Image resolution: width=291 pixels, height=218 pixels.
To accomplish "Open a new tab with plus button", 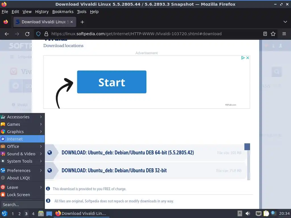I will click(82, 22).
